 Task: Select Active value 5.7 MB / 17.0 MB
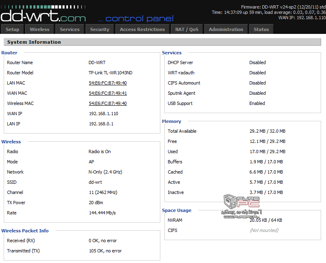click(x=266, y=182)
